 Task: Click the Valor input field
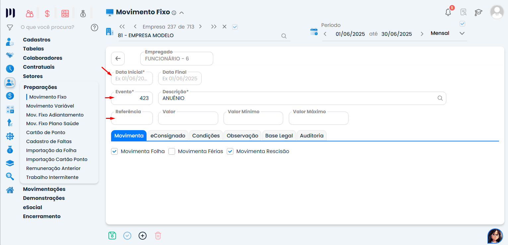click(188, 119)
